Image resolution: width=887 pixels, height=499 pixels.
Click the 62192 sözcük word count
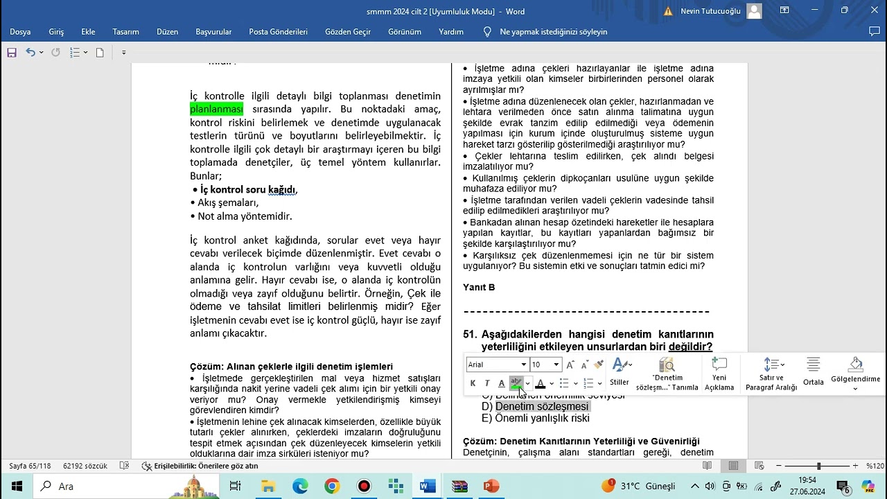point(85,466)
